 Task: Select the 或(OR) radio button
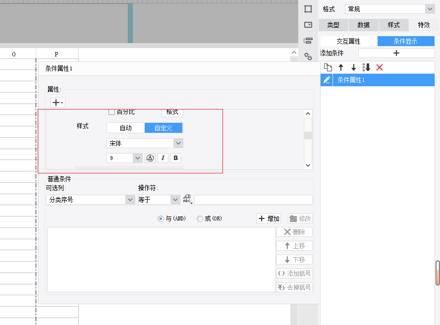(x=200, y=218)
